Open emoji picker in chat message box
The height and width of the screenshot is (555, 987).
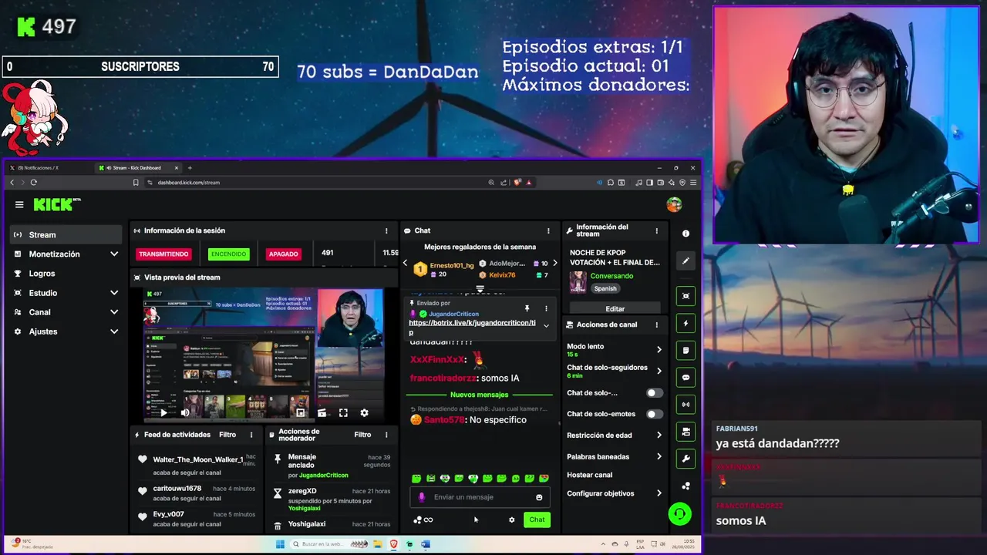click(x=539, y=497)
